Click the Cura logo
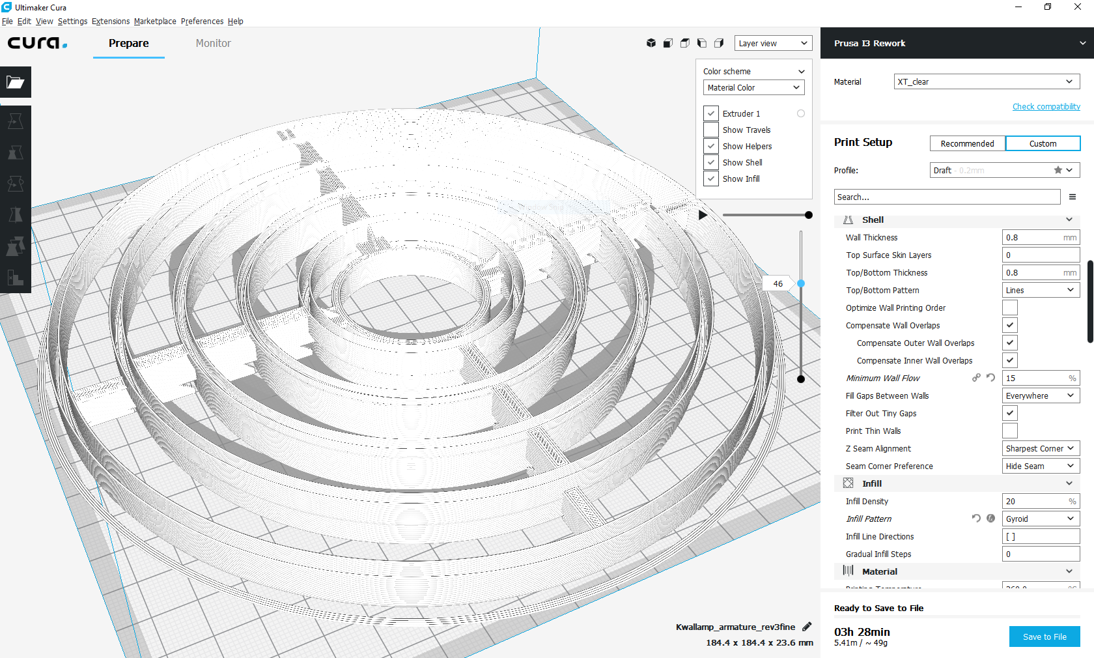The image size is (1094, 658). tap(37, 43)
